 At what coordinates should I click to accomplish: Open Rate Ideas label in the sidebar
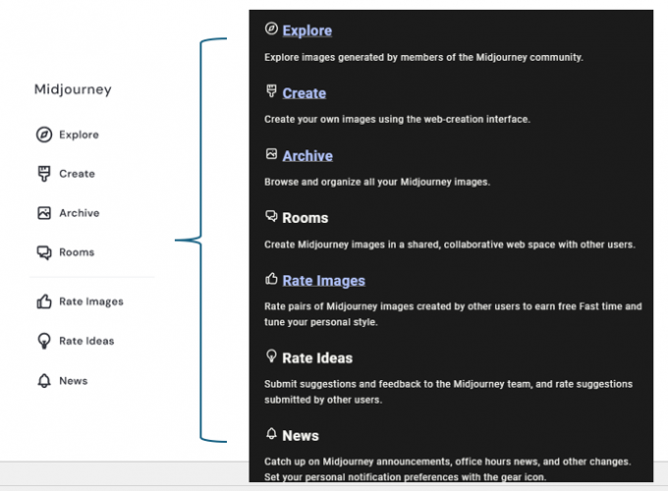[86, 341]
